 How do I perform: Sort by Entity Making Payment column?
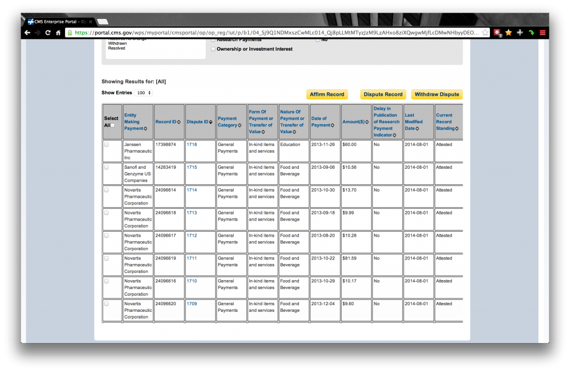coord(135,122)
